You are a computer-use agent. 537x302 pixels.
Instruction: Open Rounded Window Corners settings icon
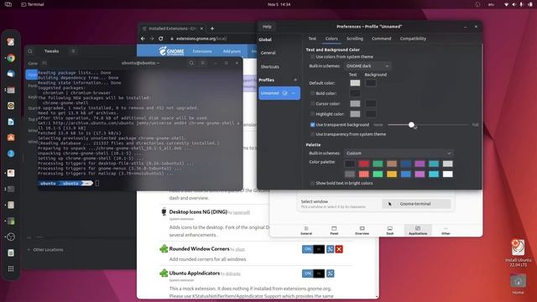pos(330,249)
